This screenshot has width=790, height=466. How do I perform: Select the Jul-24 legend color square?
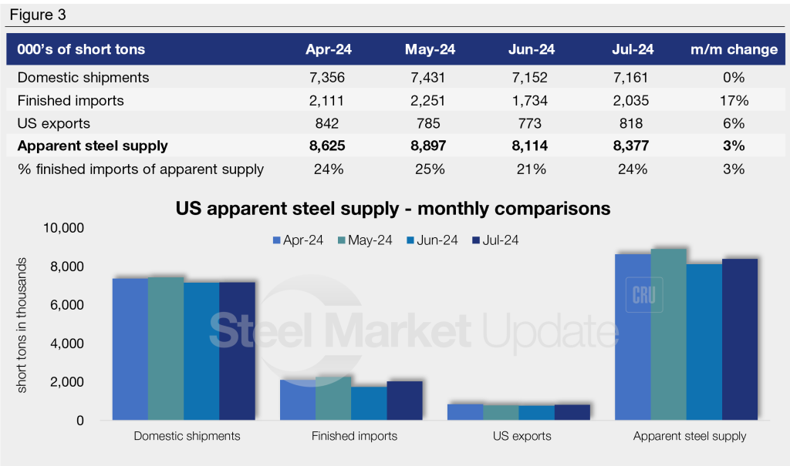476,240
